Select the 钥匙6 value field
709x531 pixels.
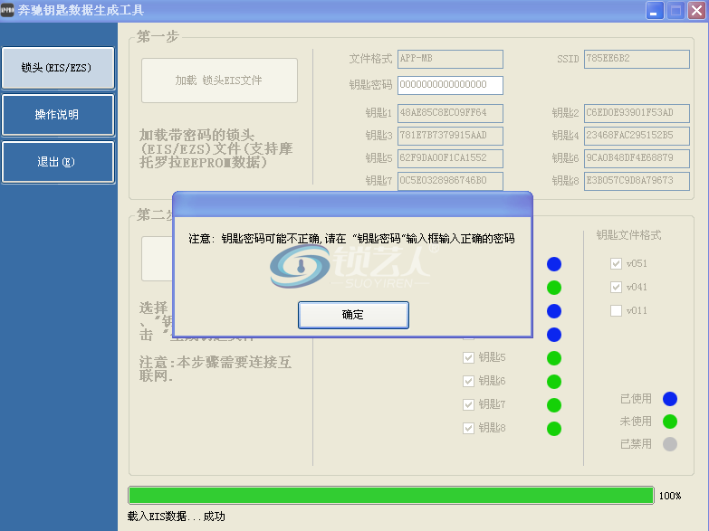637,158
